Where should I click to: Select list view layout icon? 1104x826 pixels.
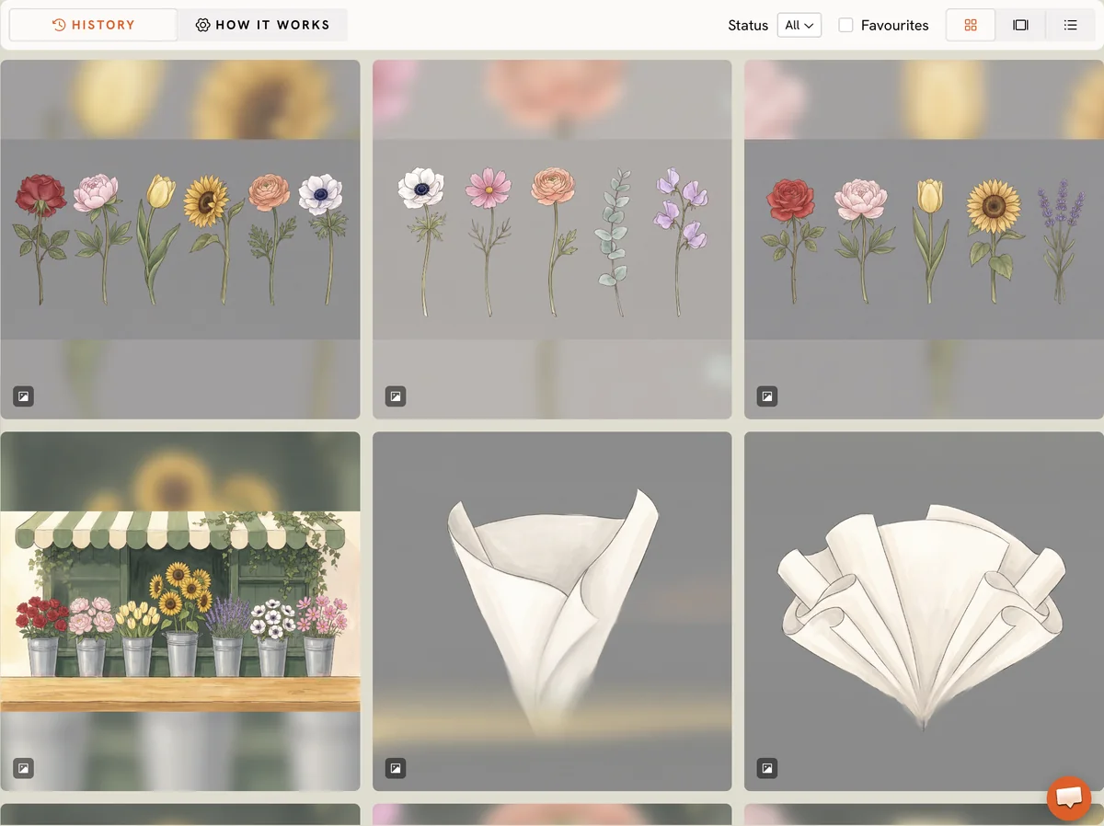coord(1070,25)
